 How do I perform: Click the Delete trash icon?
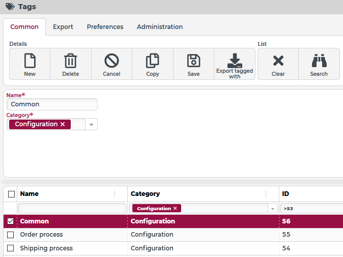coord(71,62)
